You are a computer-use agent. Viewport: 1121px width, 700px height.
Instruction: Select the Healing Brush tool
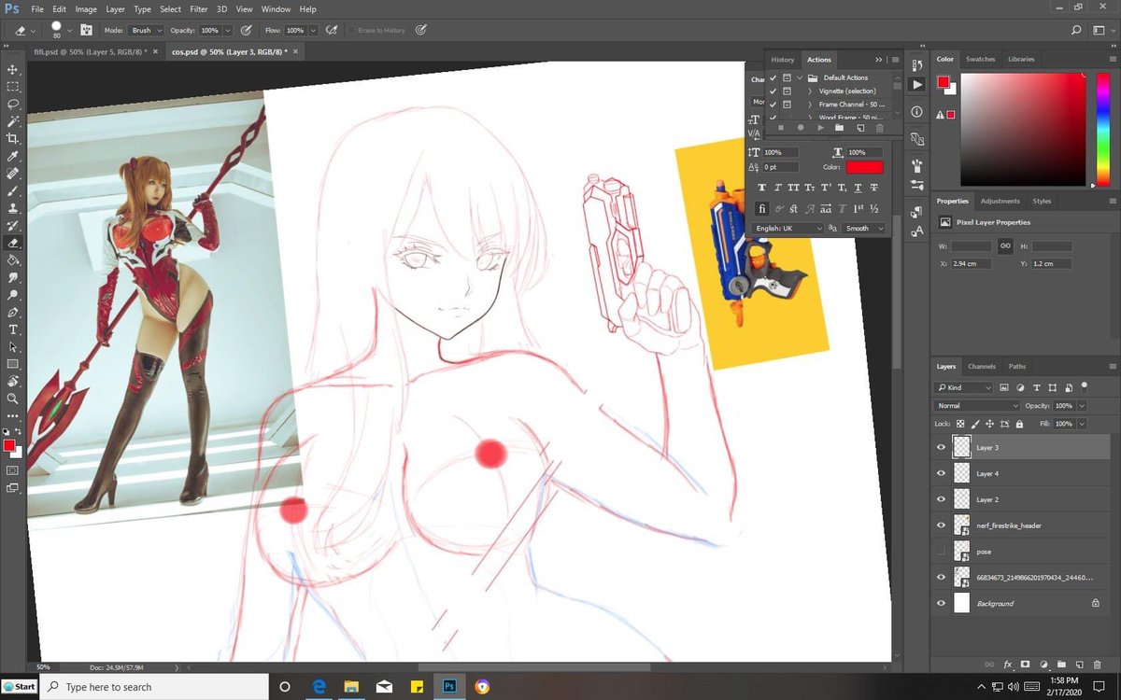point(13,173)
